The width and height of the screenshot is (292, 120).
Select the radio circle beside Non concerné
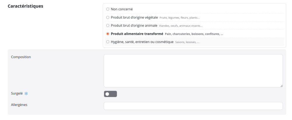click(x=108, y=9)
